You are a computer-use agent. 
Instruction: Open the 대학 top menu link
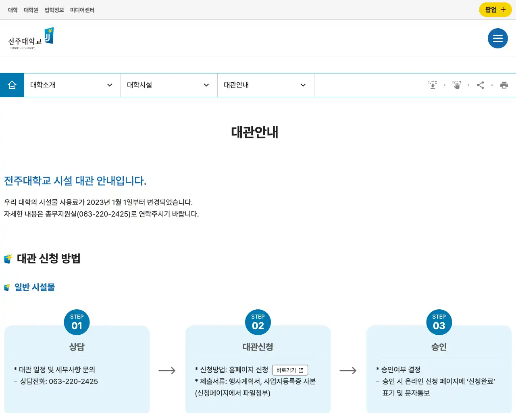(x=13, y=10)
